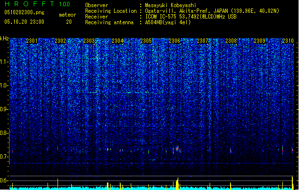The image size is (299, 190).
Task: Click the 2304 time marker
Action: tap(117, 41)
